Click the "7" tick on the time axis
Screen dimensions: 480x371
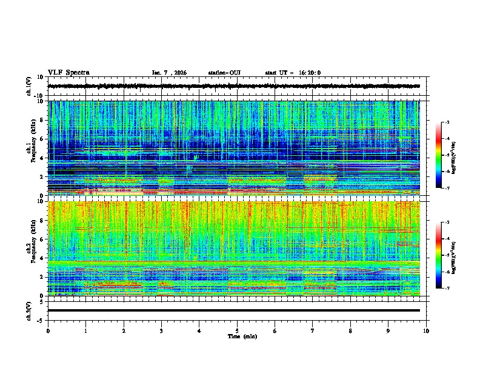point(313,331)
